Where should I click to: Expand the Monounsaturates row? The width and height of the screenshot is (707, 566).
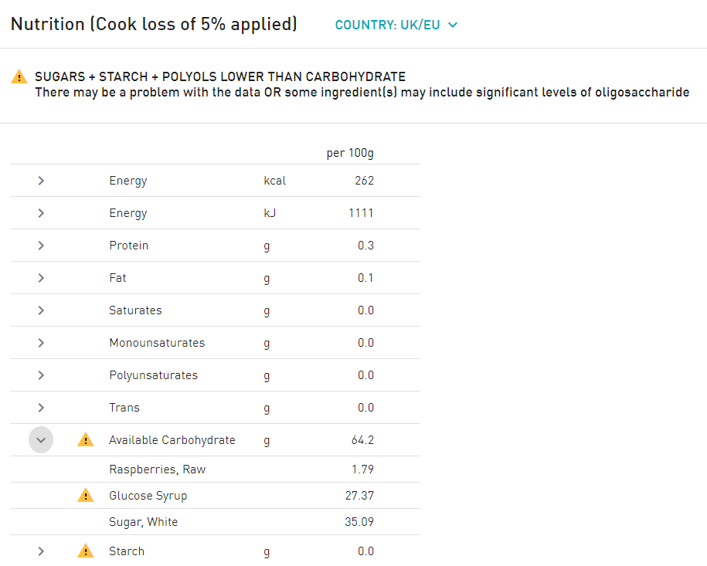40,342
